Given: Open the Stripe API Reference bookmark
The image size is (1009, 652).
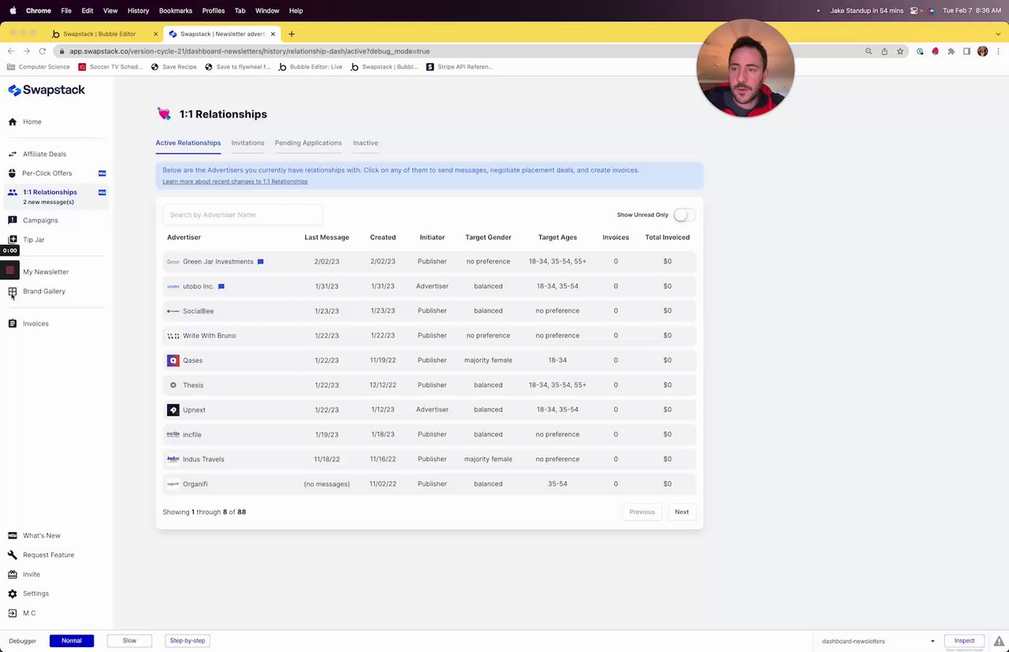Looking at the screenshot, I should [x=460, y=67].
